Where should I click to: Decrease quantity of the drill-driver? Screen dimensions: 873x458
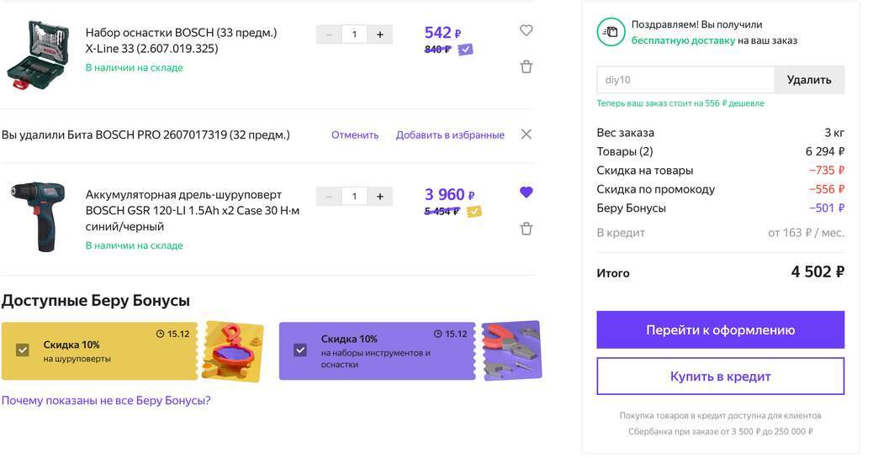point(329,197)
